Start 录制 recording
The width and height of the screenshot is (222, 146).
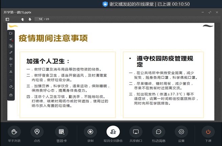click(x=90, y=134)
